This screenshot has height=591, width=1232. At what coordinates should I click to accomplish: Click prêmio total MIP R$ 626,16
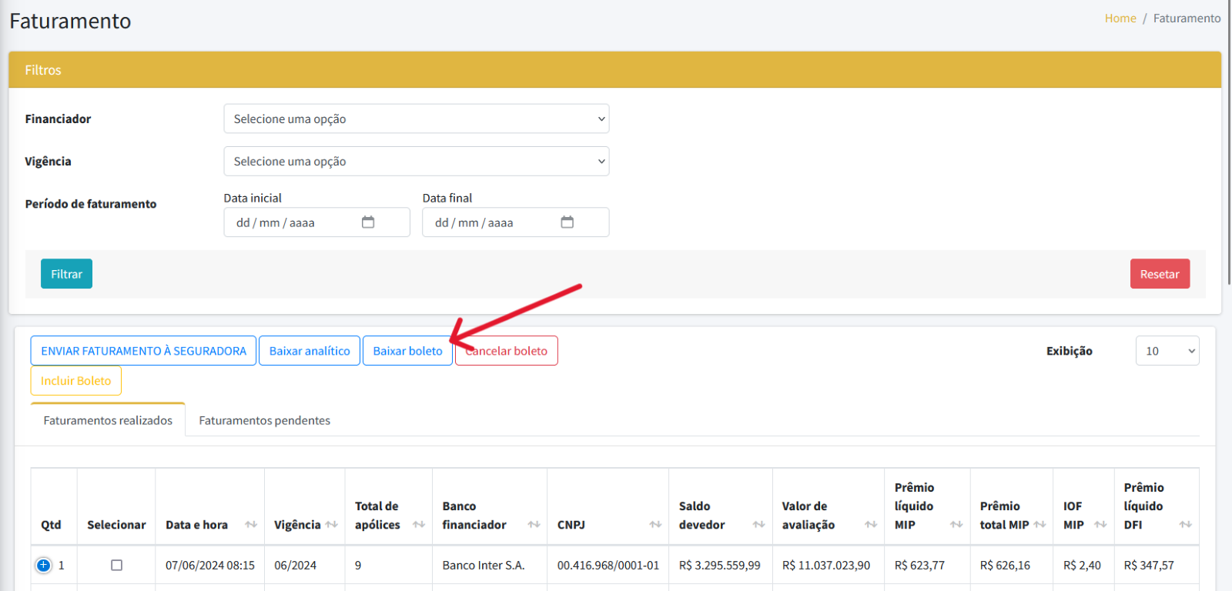pyautogui.click(x=1005, y=565)
